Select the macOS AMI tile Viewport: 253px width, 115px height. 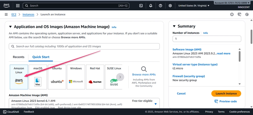[38, 77]
